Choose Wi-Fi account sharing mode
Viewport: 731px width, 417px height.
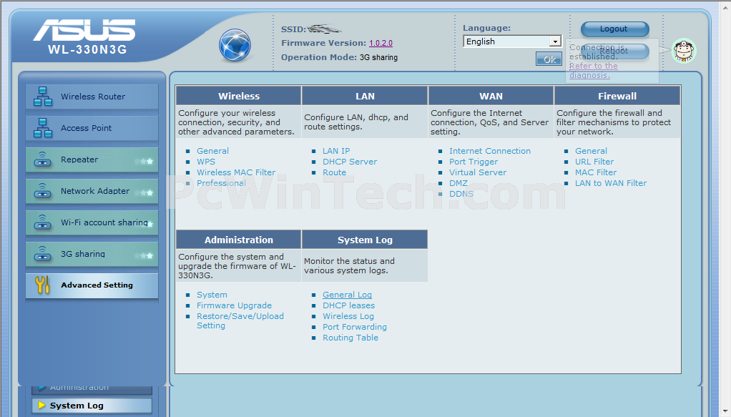(92, 222)
